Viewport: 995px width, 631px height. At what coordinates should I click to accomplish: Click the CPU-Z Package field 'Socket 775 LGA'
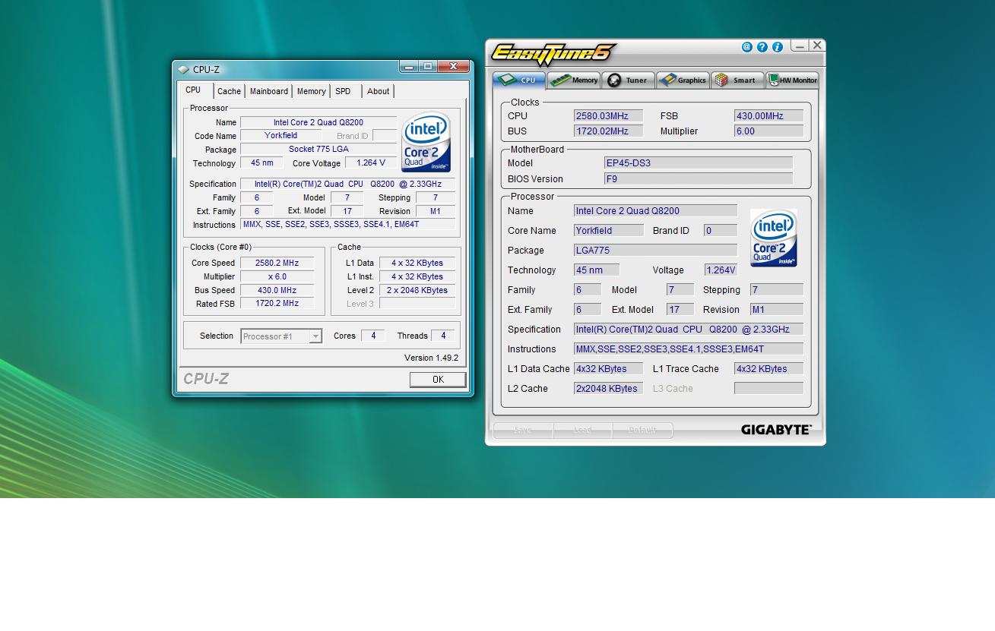tap(318, 150)
